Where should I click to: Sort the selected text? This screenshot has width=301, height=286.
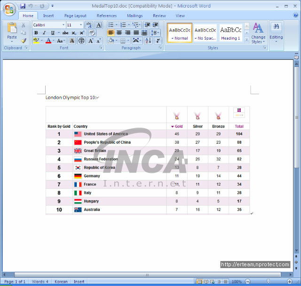coord(149,41)
